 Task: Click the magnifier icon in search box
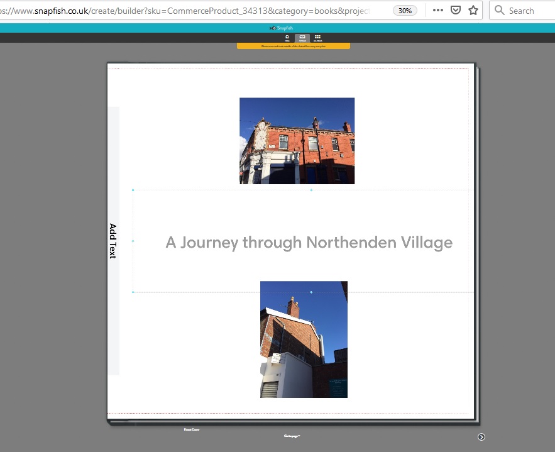point(500,11)
